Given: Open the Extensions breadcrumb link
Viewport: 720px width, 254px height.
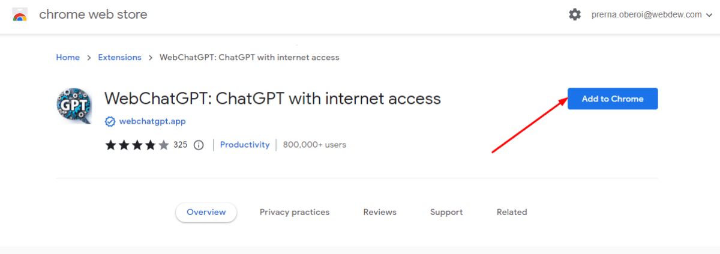Looking at the screenshot, I should pos(119,58).
